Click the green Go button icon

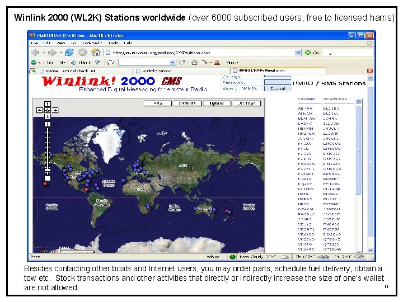click(x=308, y=53)
